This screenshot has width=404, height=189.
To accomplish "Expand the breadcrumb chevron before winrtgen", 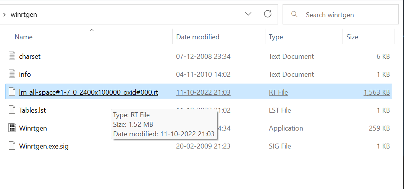I will (4, 15).
